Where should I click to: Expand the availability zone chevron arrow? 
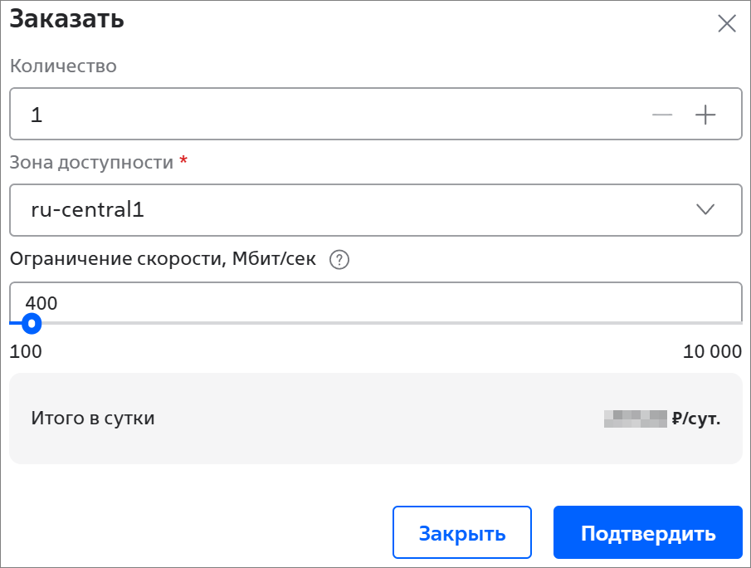pos(705,210)
